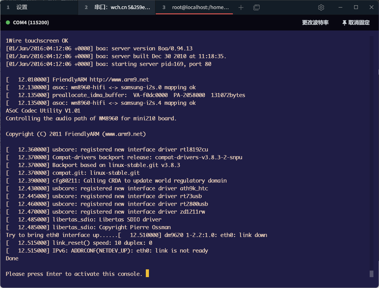
Task: Open the tab overview panes icon
Action: tap(257, 7)
